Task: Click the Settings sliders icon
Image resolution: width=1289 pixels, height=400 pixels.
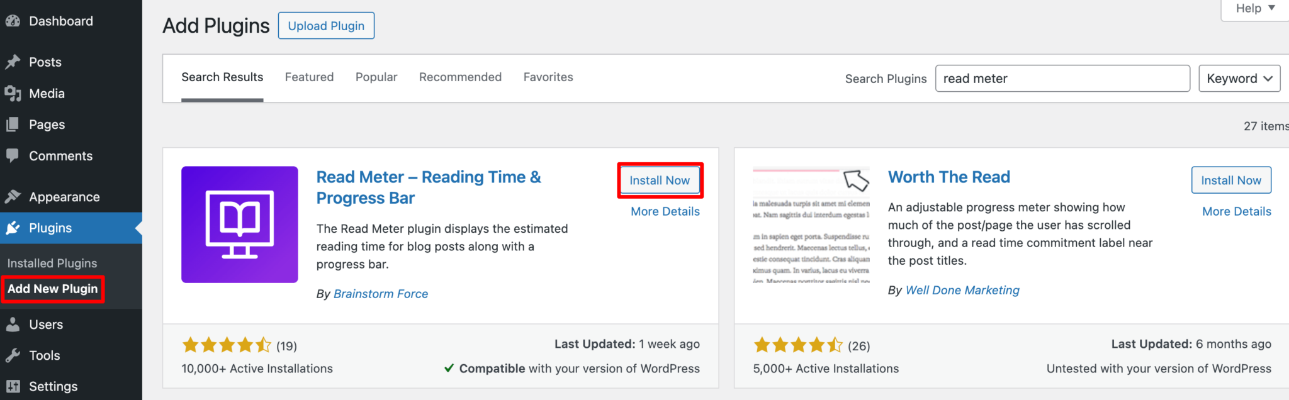Action: 13,386
